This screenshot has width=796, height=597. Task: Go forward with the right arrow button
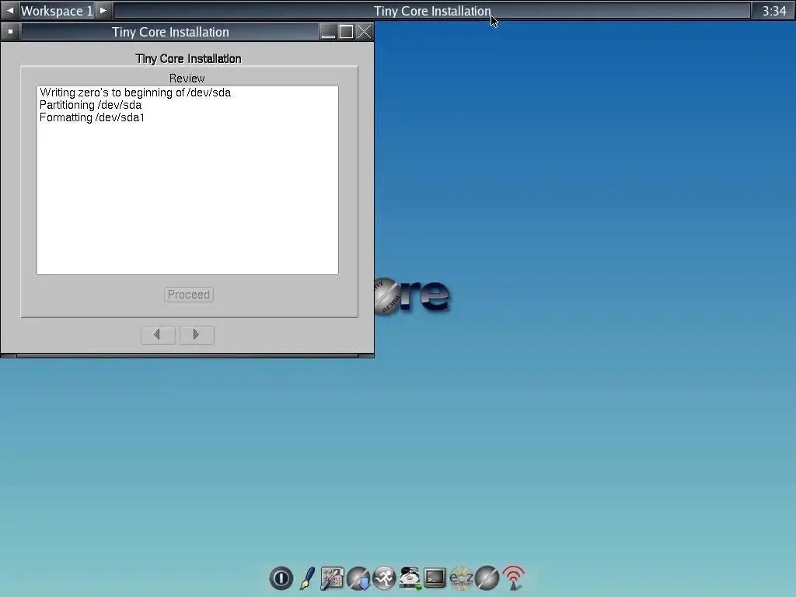[x=197, y=334]
